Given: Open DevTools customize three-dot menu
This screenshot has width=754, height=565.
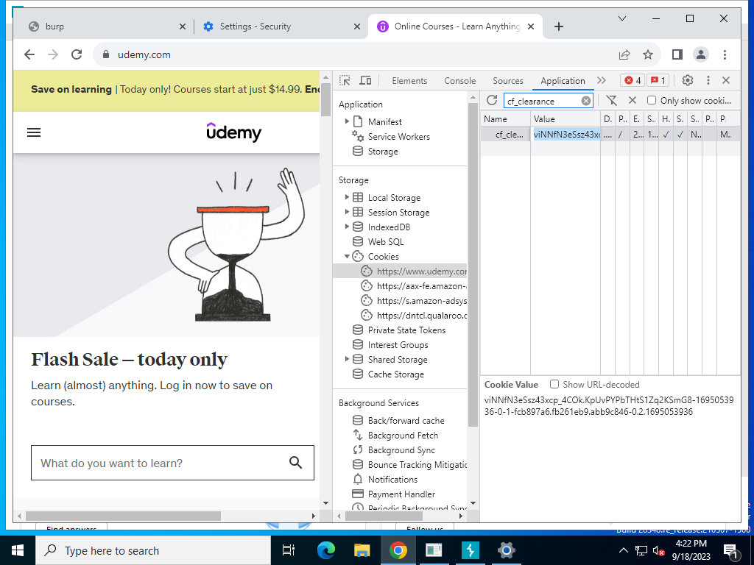Looking at the screenshot, I should click(708, 81).
